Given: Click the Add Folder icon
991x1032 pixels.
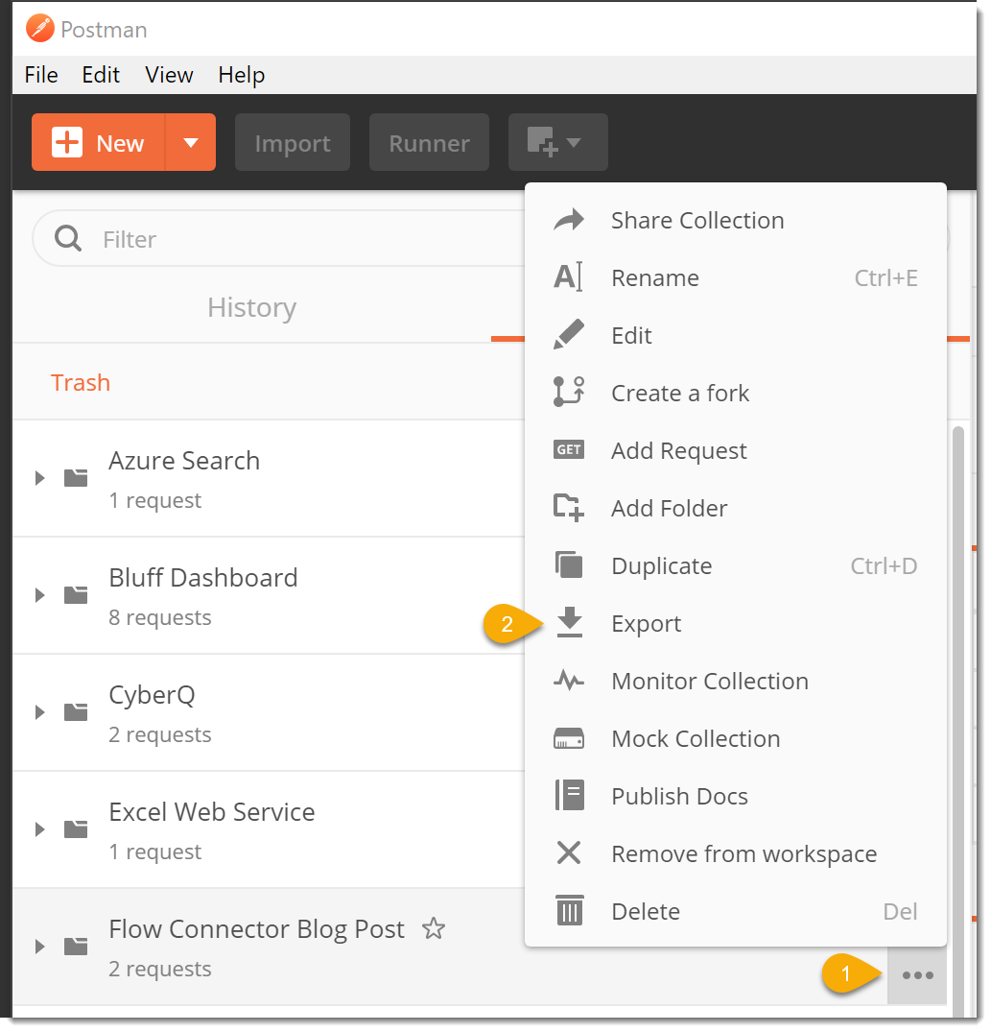Looking at the screenshot, I should [569, 508].
